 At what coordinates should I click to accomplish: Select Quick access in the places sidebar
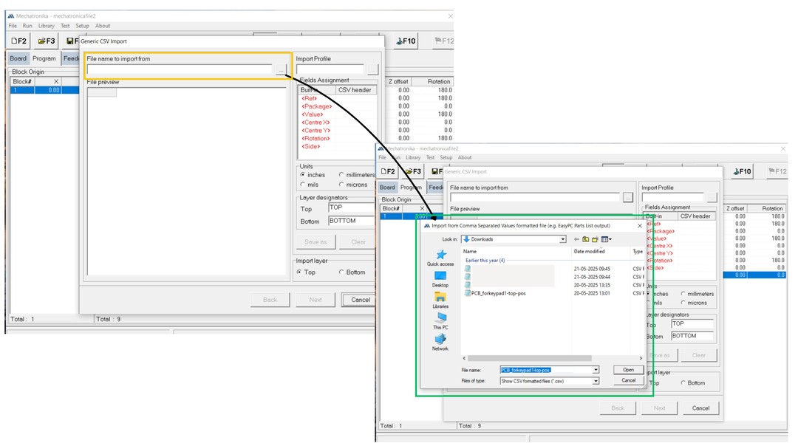[440, 258]
